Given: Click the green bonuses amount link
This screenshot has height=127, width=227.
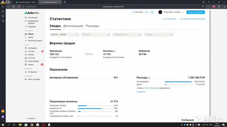Looking at the screenshot, I should (150, 88).
